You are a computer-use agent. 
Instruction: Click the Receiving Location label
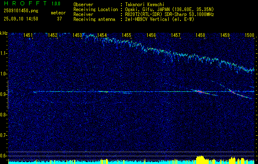(x=96, y=10)
